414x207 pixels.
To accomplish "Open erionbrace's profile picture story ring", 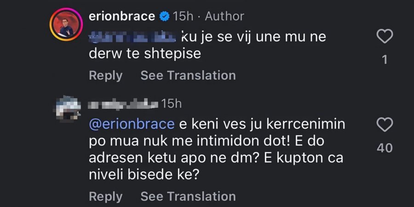I will point(66,24).
